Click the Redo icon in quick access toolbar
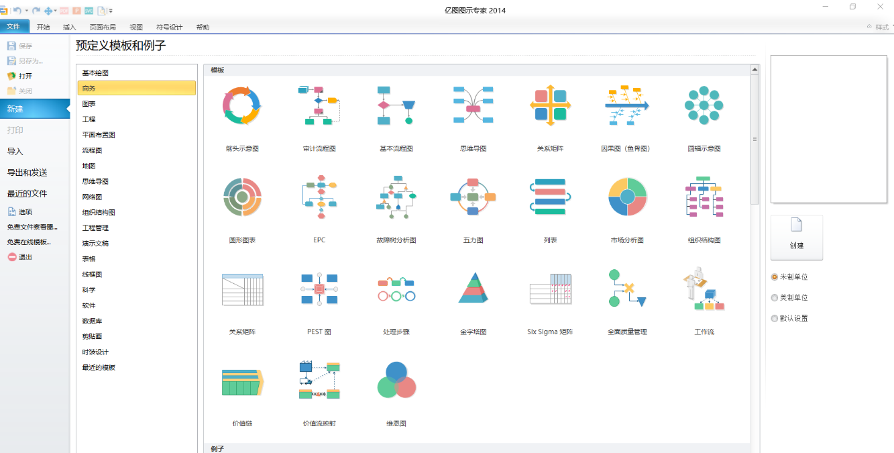The width and height of the screenshot is (894, 453). coord(36,10)
